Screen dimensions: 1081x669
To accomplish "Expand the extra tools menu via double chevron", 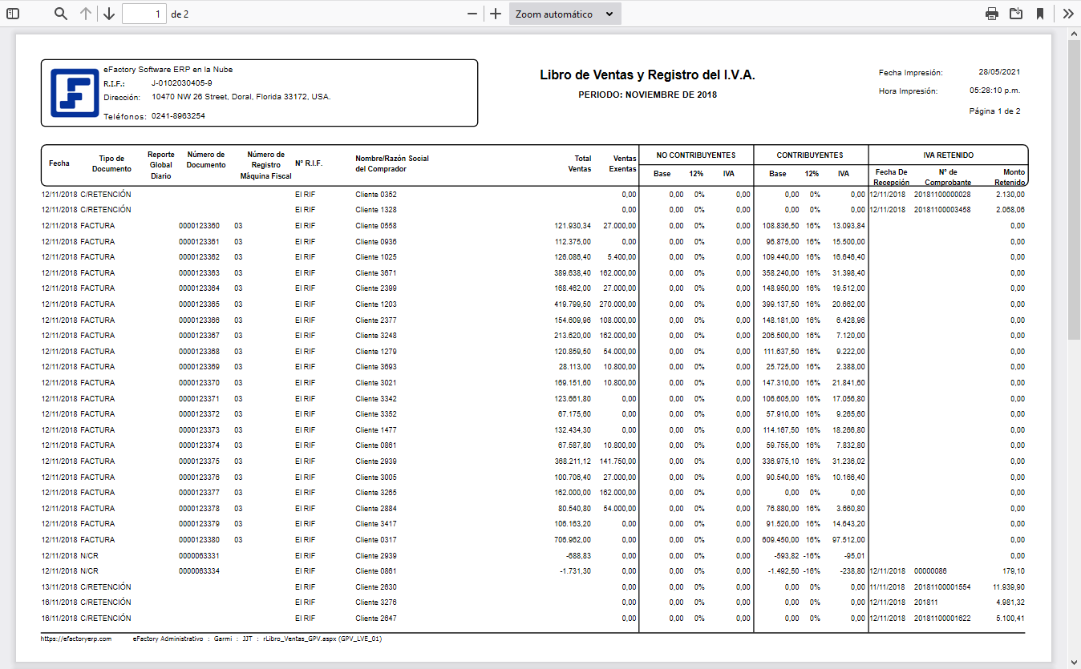I will coord(1067,13).
